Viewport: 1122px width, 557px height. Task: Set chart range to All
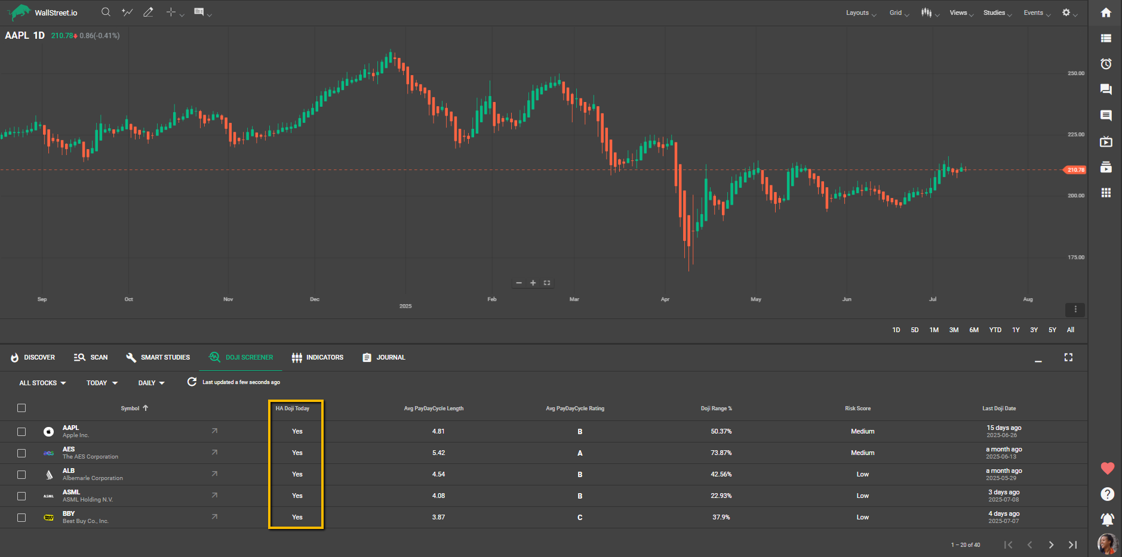coord(1071,330)
